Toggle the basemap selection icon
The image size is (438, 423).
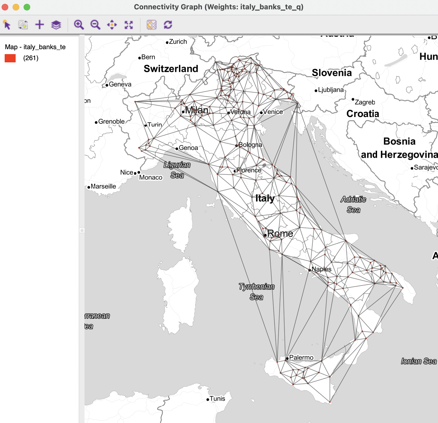[151, 25]
